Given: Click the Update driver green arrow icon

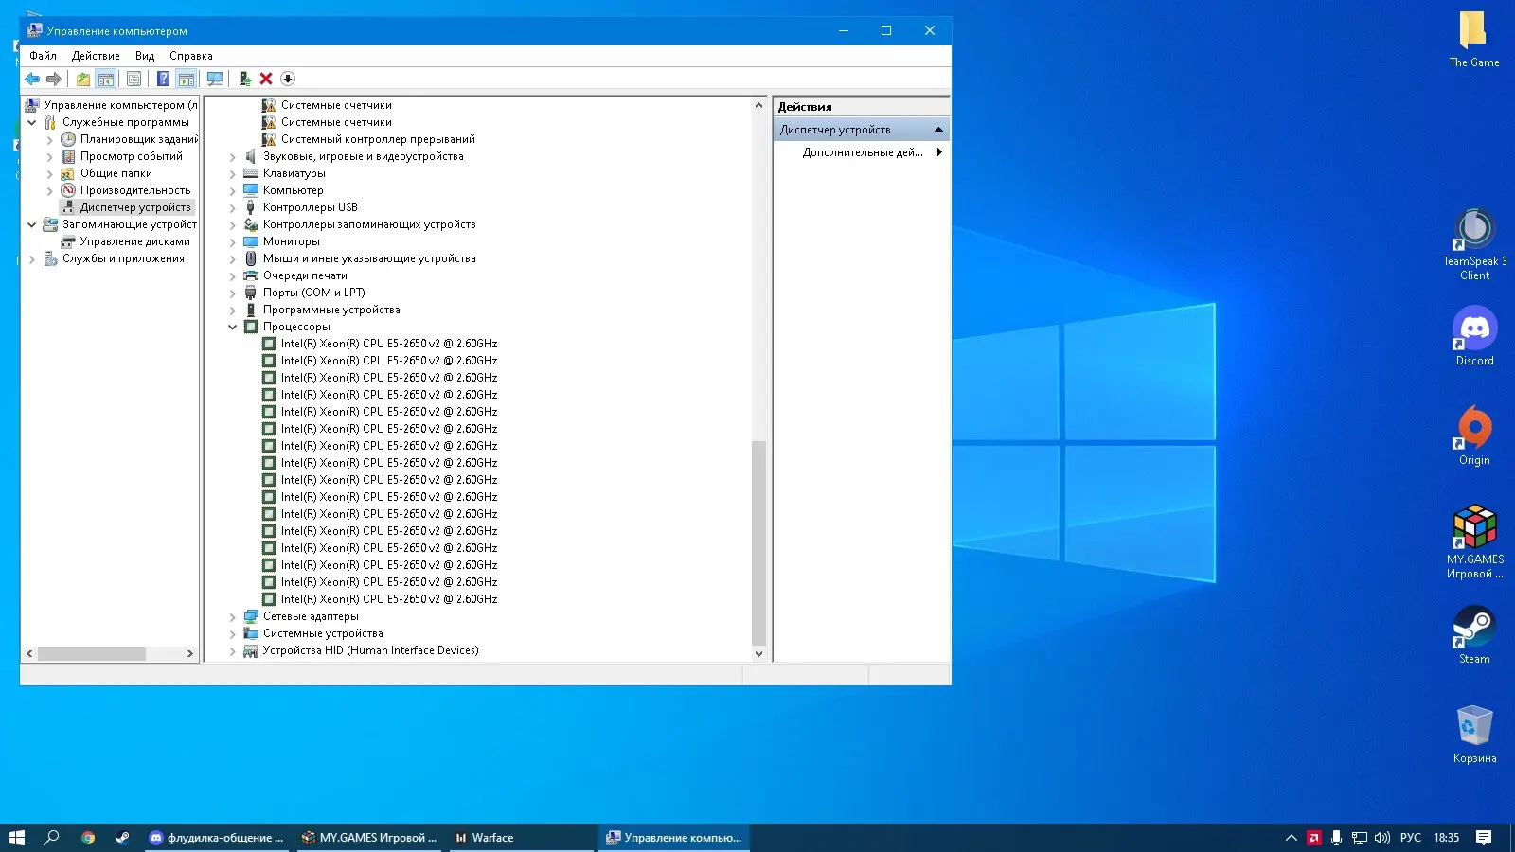Looking at the screenshot, I should pyautogui.click(x=244, y=80).
